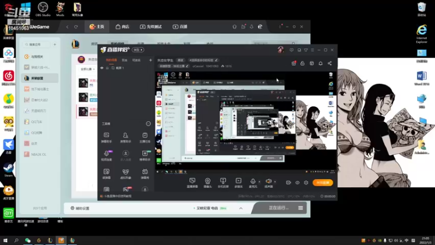Viewport: 435px width, 245px height.
Task: Select the 截屏 1 source row
Action: (126, 68)
